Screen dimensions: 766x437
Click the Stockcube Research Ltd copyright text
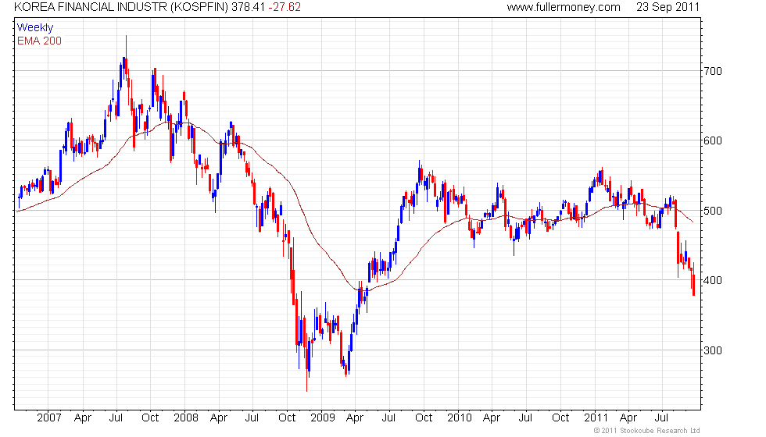coord(647,430)
